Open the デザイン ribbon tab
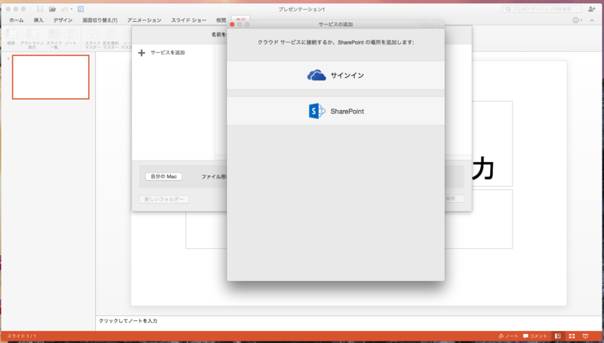This screenshot has height=343, width=604. pos(63,20)
